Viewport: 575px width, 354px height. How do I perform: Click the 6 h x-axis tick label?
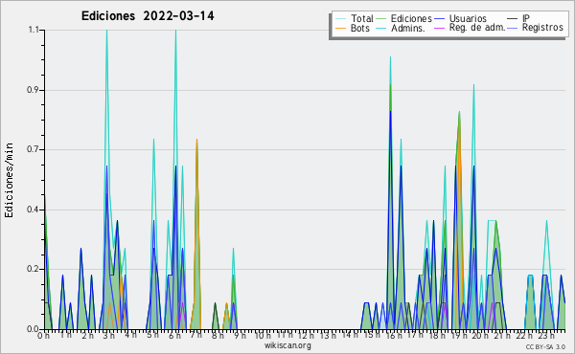[x=174, y=335]
